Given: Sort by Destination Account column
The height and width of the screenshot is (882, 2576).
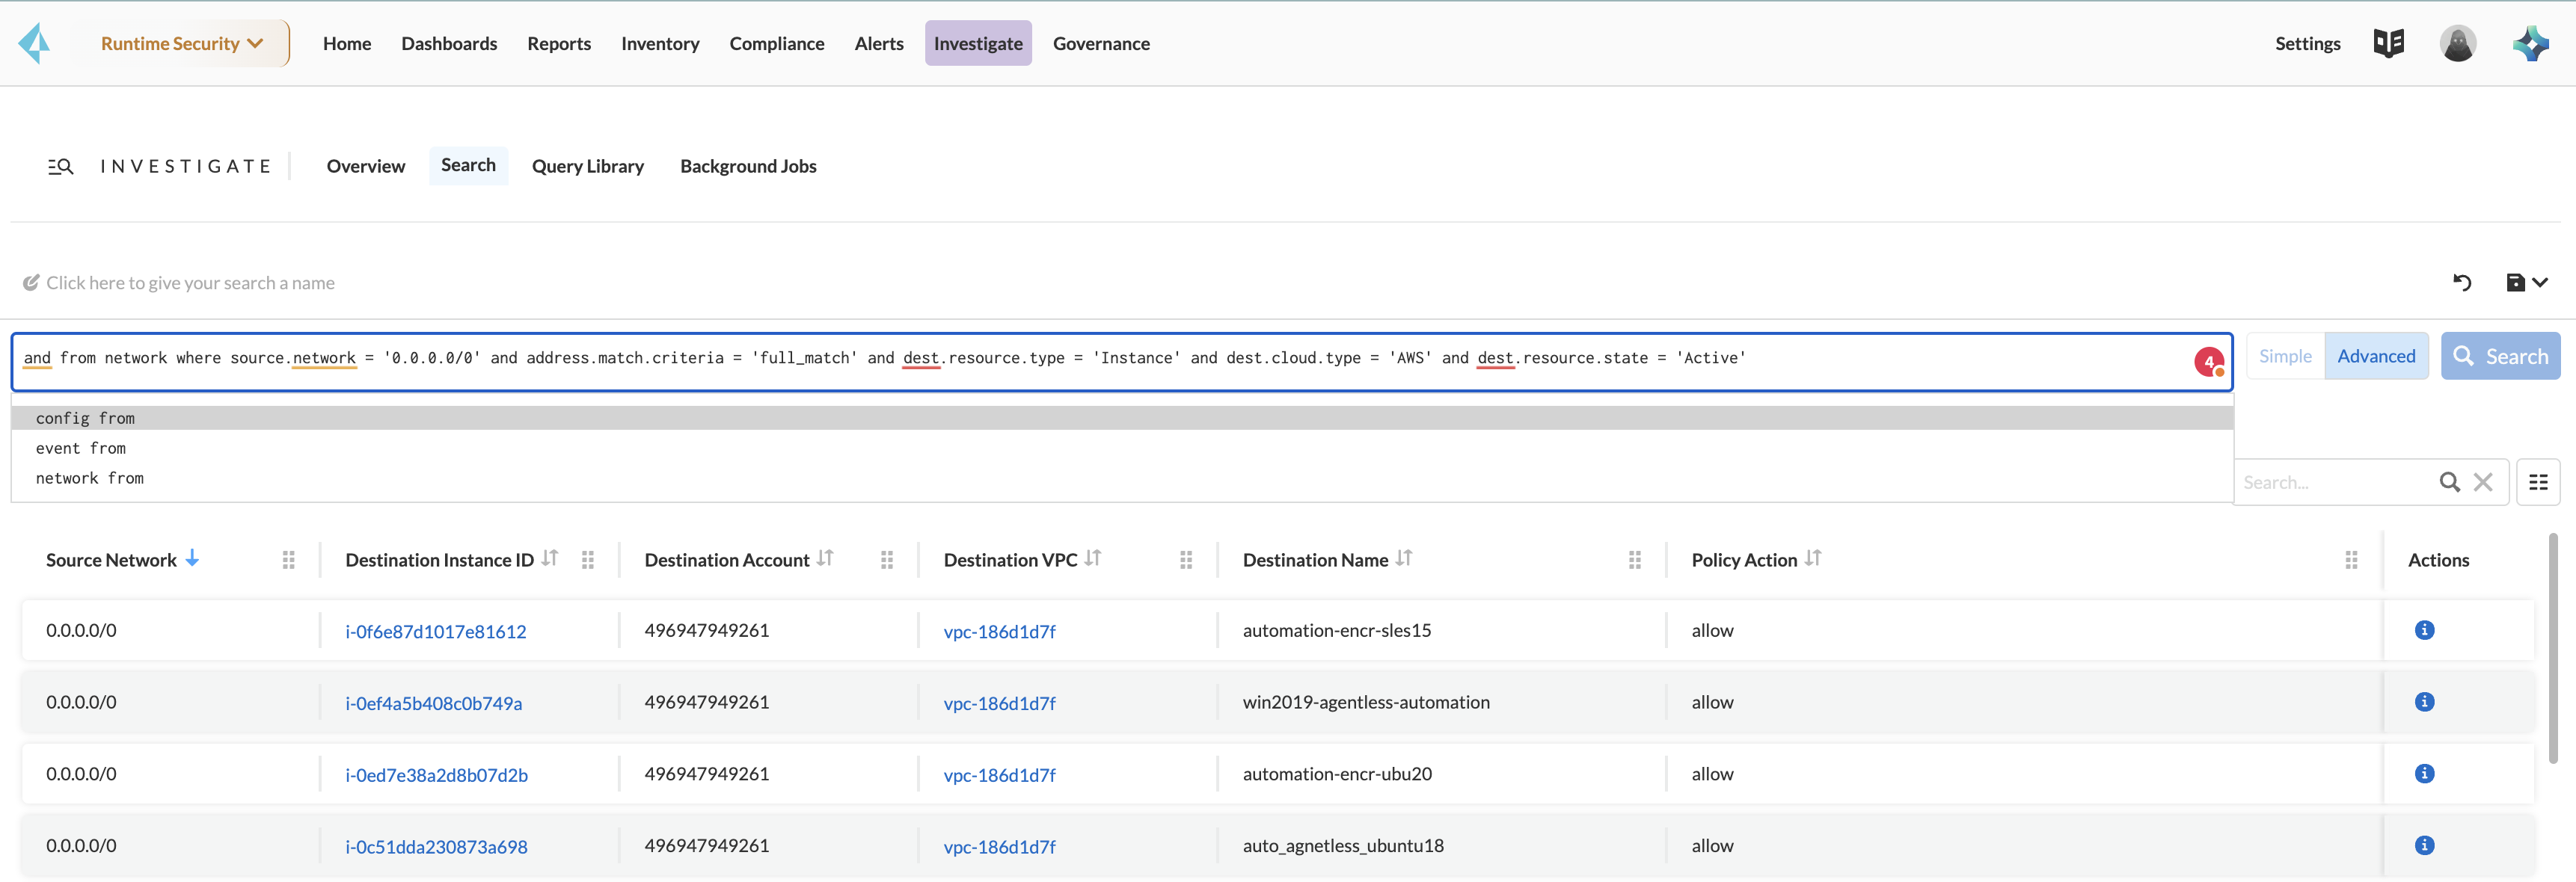Looking at the screenshot, I should click(x=824, y=559).
